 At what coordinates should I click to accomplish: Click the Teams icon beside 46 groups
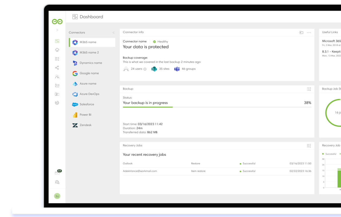[x=177, y=69]
